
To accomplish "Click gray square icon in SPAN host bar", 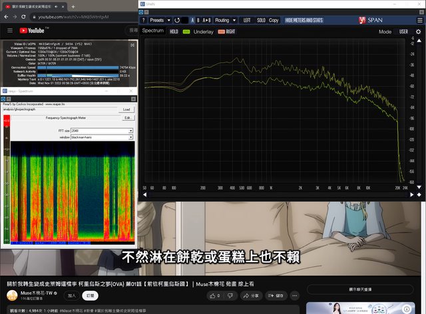I will [x=146, y=12].
